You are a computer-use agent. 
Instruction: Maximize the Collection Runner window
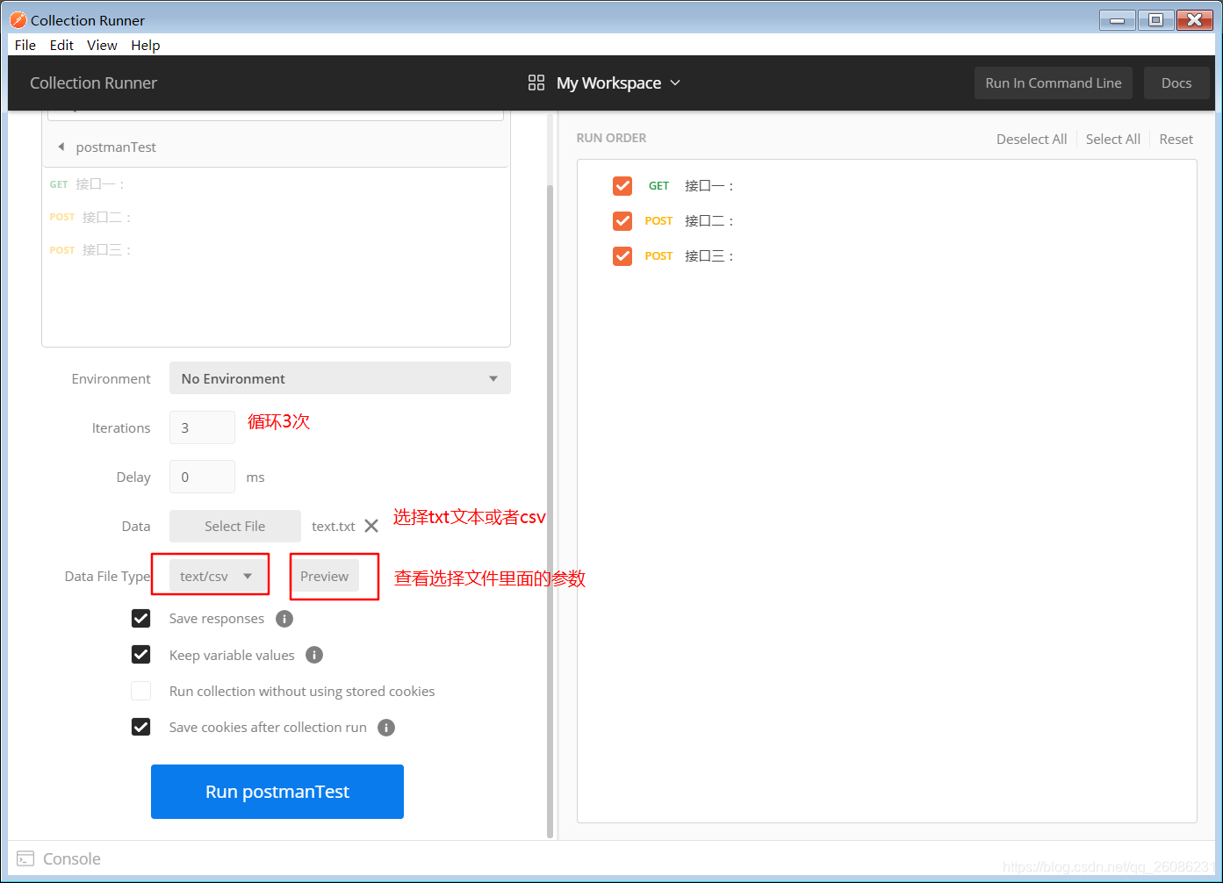[1156, 19]
